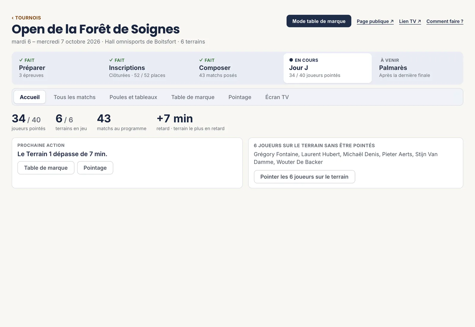Select the Jour J step
The height and width of the screenshot is (327, 475).
click(327, 68)
